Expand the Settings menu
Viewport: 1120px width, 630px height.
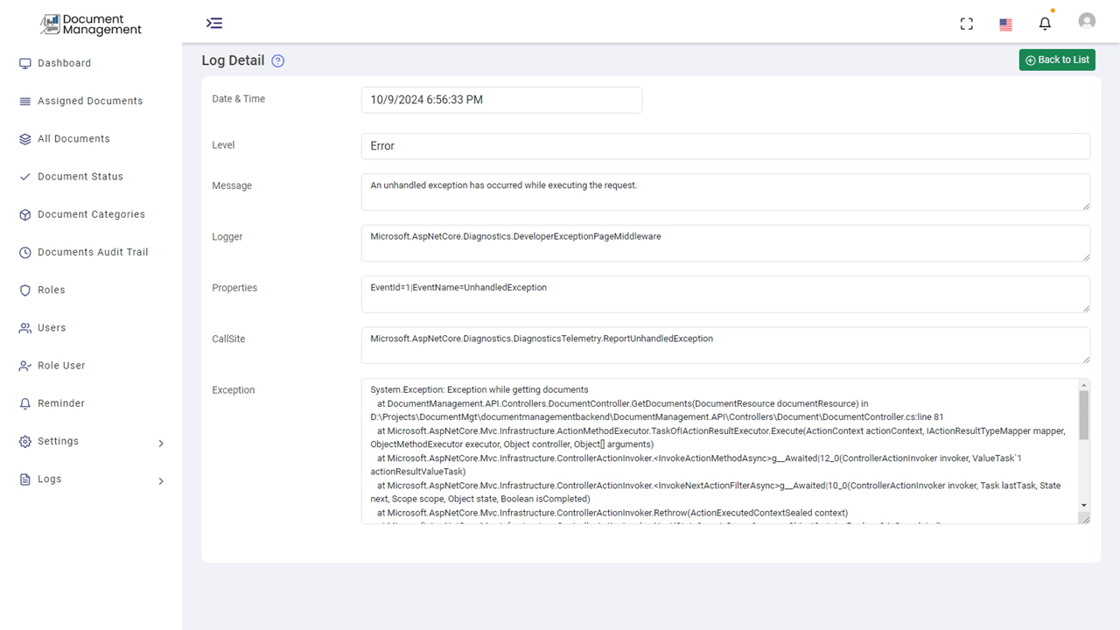point(59,441)
